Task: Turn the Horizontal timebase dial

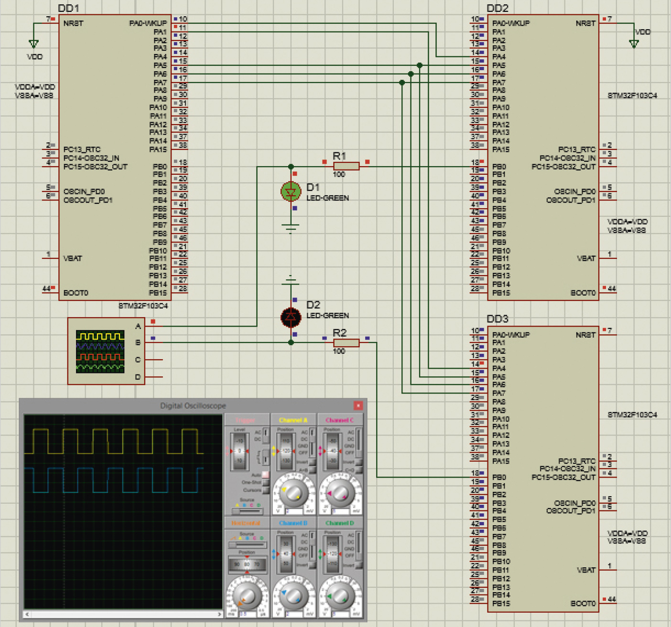Action: pos(247,595)
